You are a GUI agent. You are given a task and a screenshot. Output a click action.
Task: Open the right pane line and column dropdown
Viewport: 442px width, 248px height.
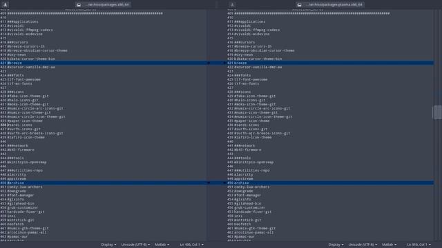click(x=419, y=245)
